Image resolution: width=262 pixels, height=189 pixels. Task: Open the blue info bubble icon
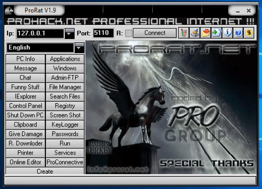pos(227,33)
